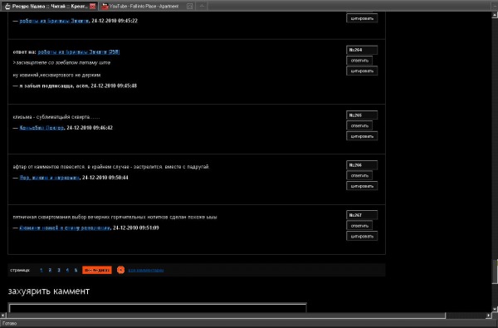
Task: Open author link of the 09:46:42 comment
Action: click(41, 128)
